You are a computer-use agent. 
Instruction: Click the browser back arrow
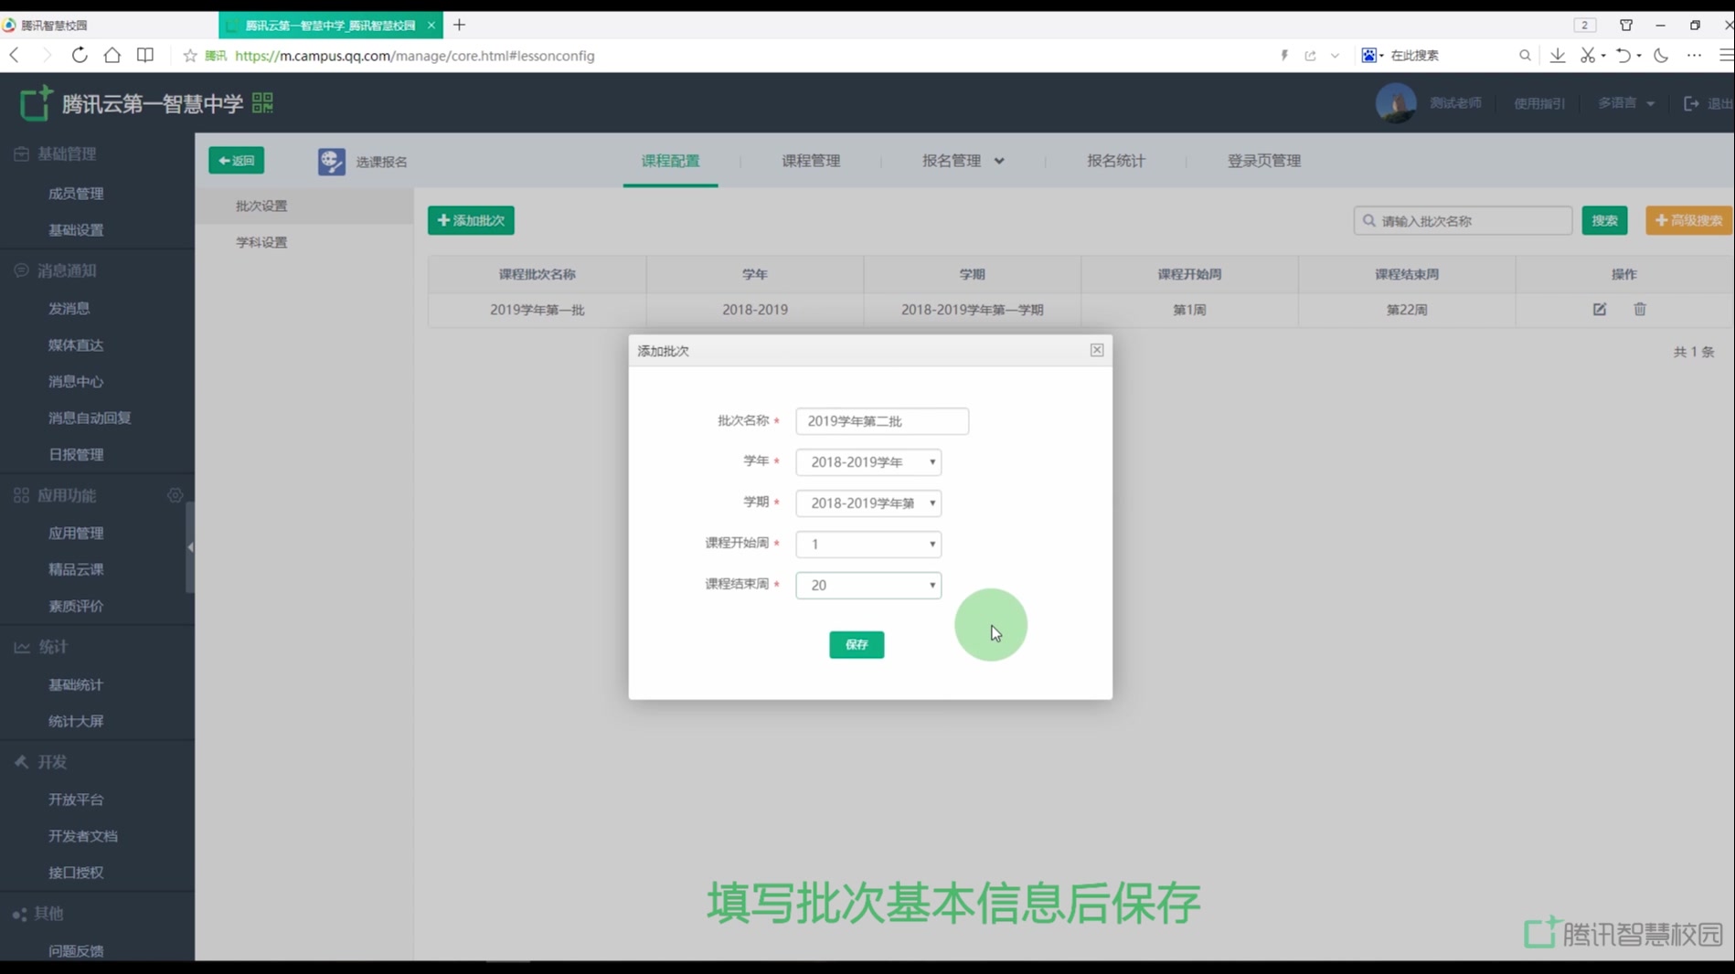coord(15,56)
